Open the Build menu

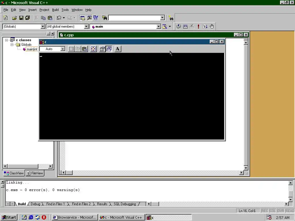pyautogui.click(x=55, y=10)
